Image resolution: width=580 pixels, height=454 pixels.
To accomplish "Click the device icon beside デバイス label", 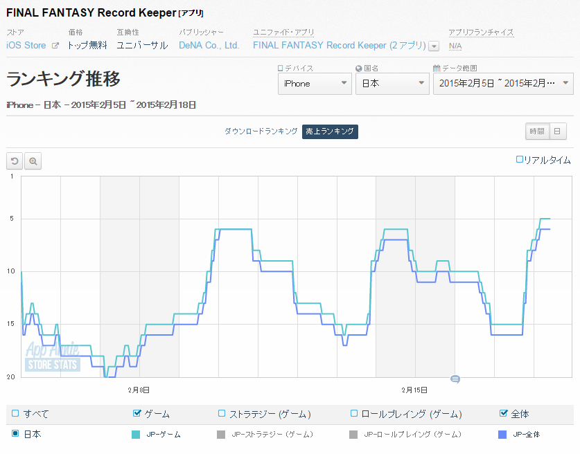I will [280, 69].
